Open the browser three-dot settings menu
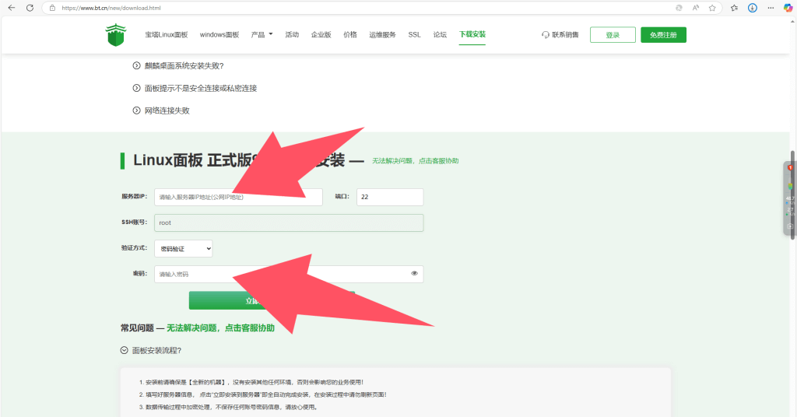This screenshot has width=797, height=417. pyautogui.click(x=771, y=8)
